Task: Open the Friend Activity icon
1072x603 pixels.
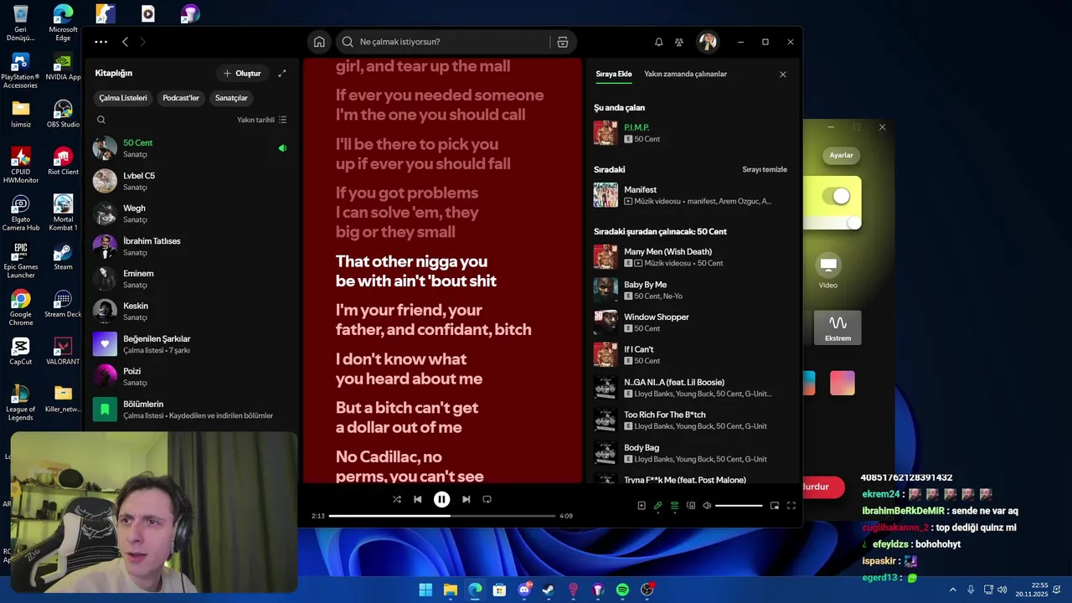Action: coord(679,42)
